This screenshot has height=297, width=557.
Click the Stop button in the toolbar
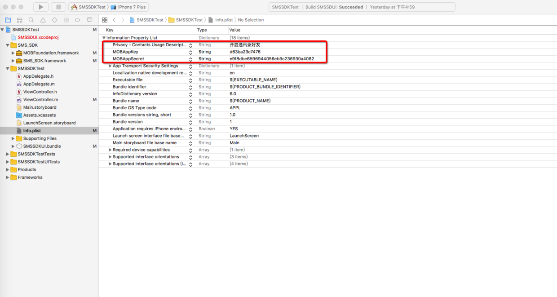58,7
